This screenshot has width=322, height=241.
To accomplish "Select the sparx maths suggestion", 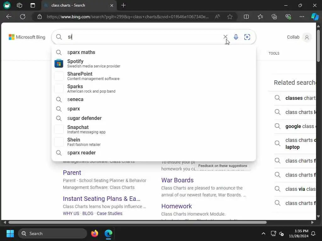I will (x=153, y=52).
